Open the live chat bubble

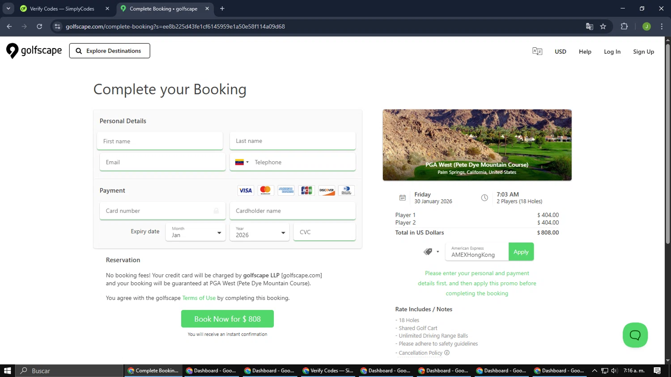tap(635, 335)
